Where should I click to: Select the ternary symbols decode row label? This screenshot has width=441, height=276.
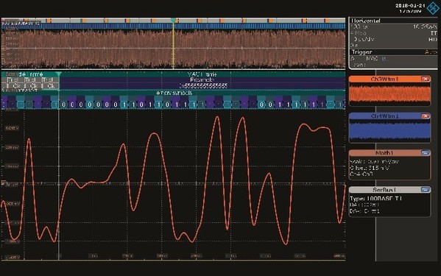[174, 93]
